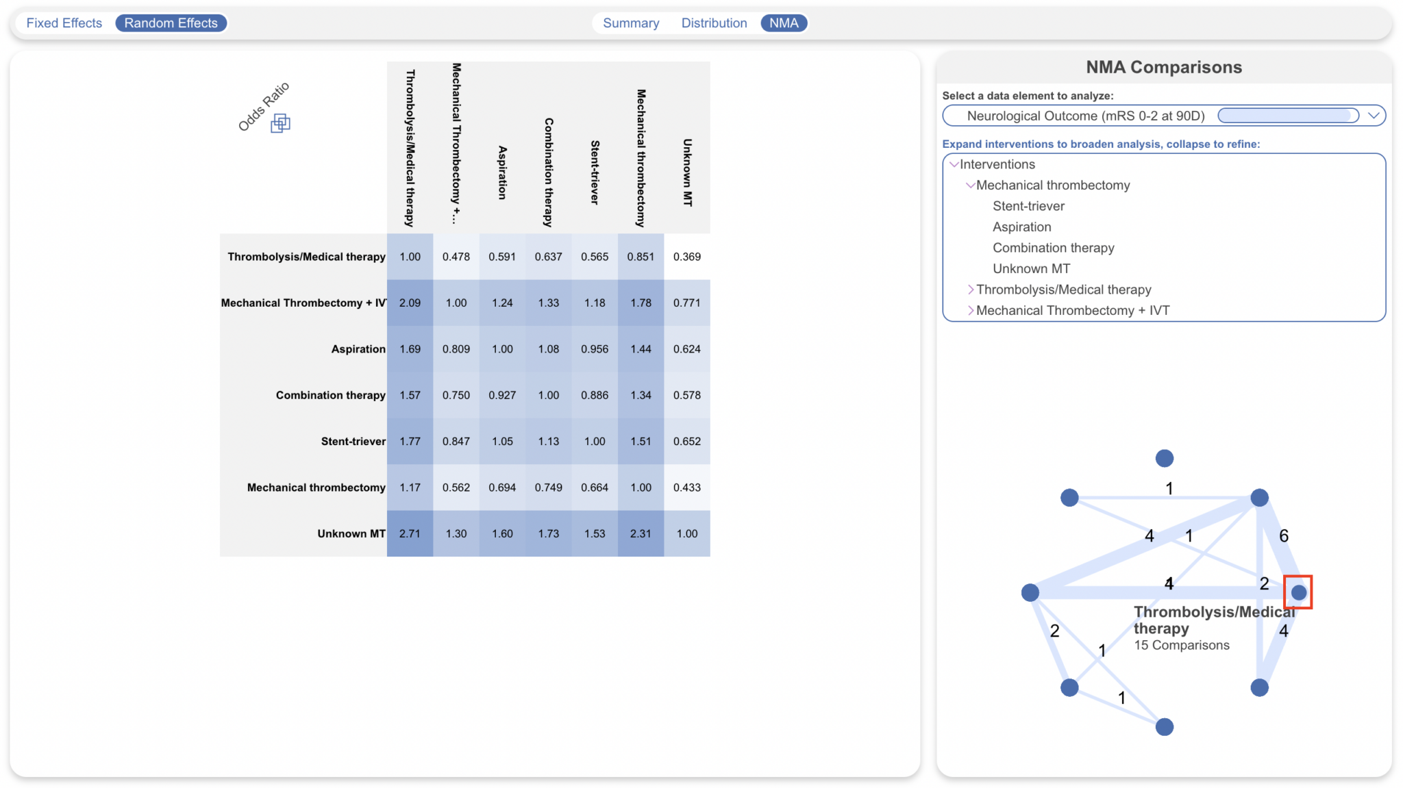Image resolution: width=1403 pixels, height=788 pixels.
Task: Switch to the Summary tab
Action: pos(631,23)
